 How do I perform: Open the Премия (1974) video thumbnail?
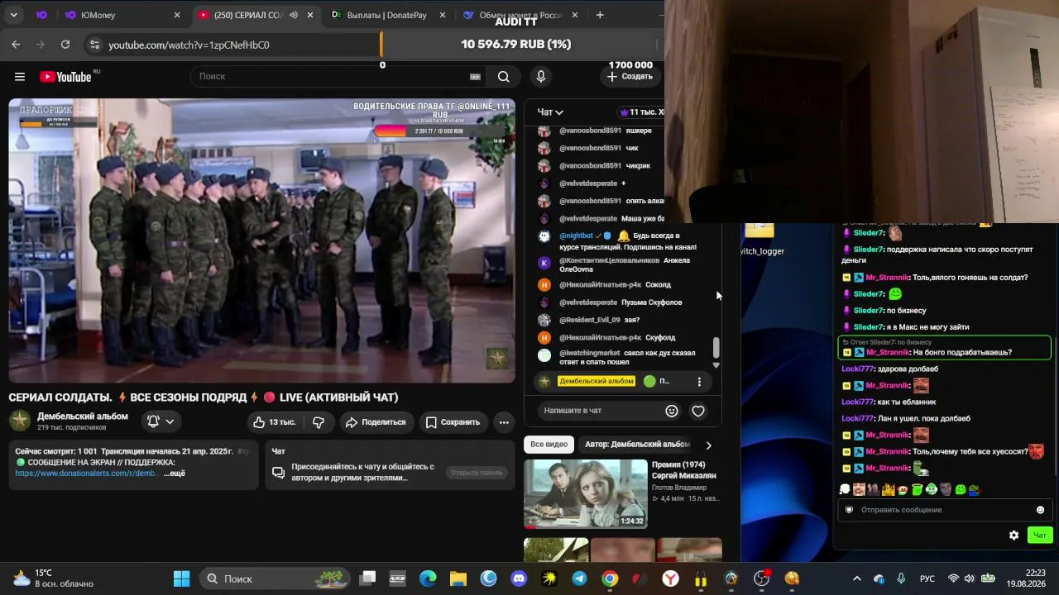pos(586,493)
